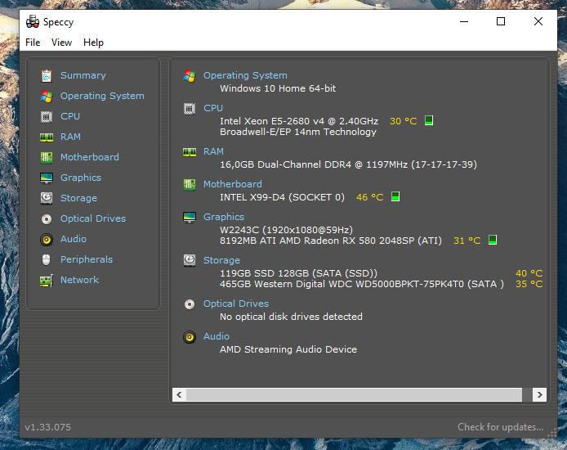Click the CPU heading link in summary
Viewport: 567px width, 450px height.
(213, 108)
